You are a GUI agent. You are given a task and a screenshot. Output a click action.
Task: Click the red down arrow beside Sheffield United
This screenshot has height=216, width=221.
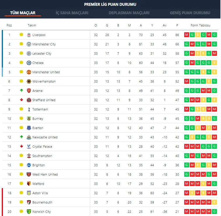21,100
